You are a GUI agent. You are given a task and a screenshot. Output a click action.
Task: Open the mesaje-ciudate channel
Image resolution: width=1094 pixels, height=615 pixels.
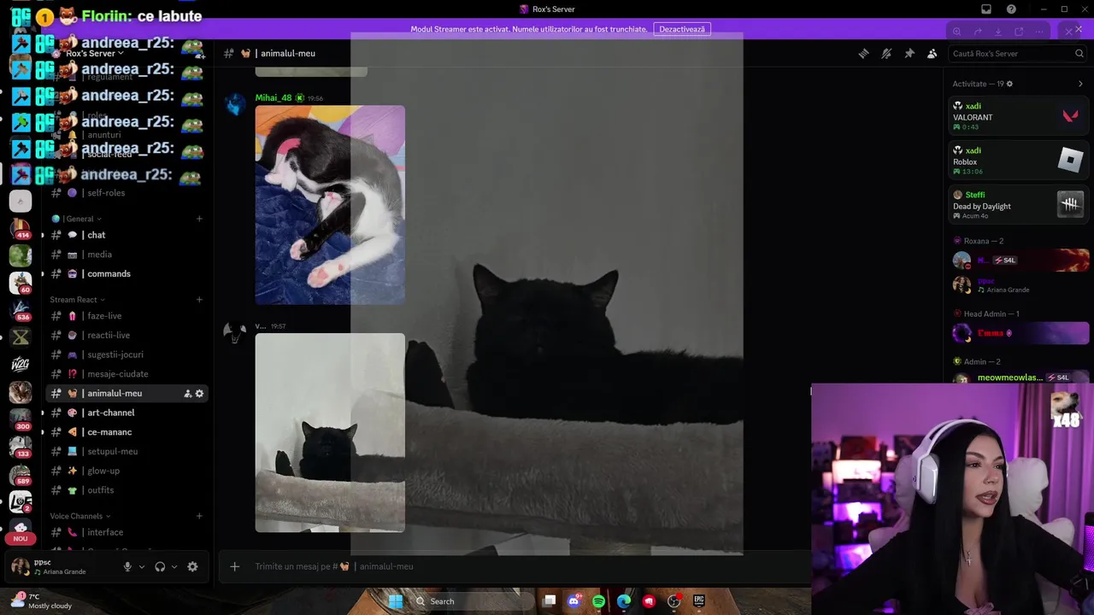click(126, 374)
